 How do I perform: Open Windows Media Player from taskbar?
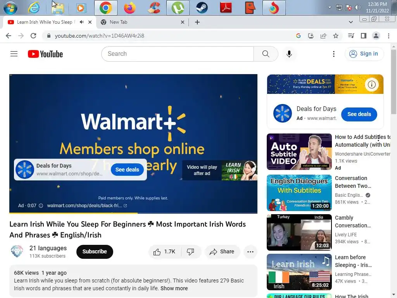pos(81,8)
